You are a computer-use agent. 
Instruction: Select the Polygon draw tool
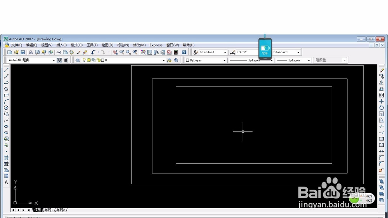[x=6, y=89]
